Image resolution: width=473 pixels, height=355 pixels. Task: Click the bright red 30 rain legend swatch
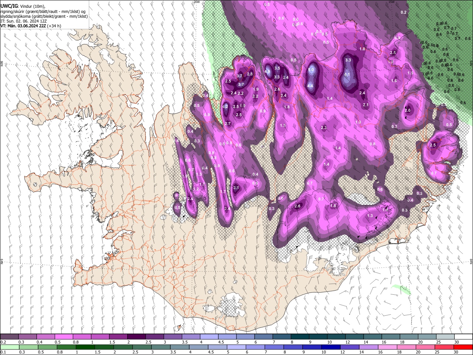click(463, 347)
